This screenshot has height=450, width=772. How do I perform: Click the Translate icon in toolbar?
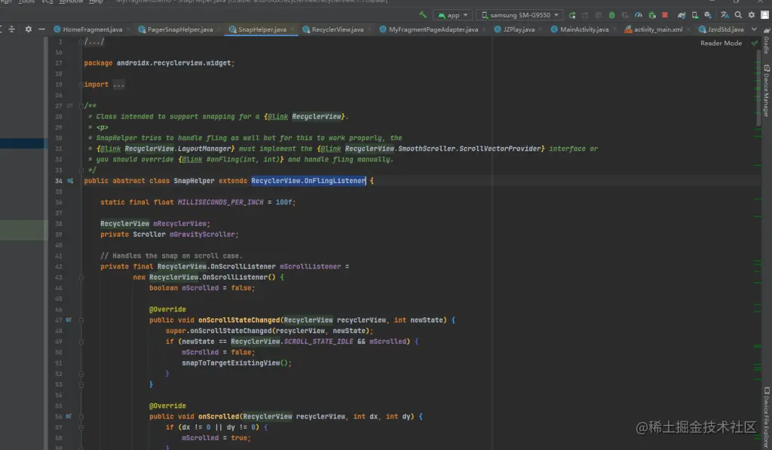point(725,15)
